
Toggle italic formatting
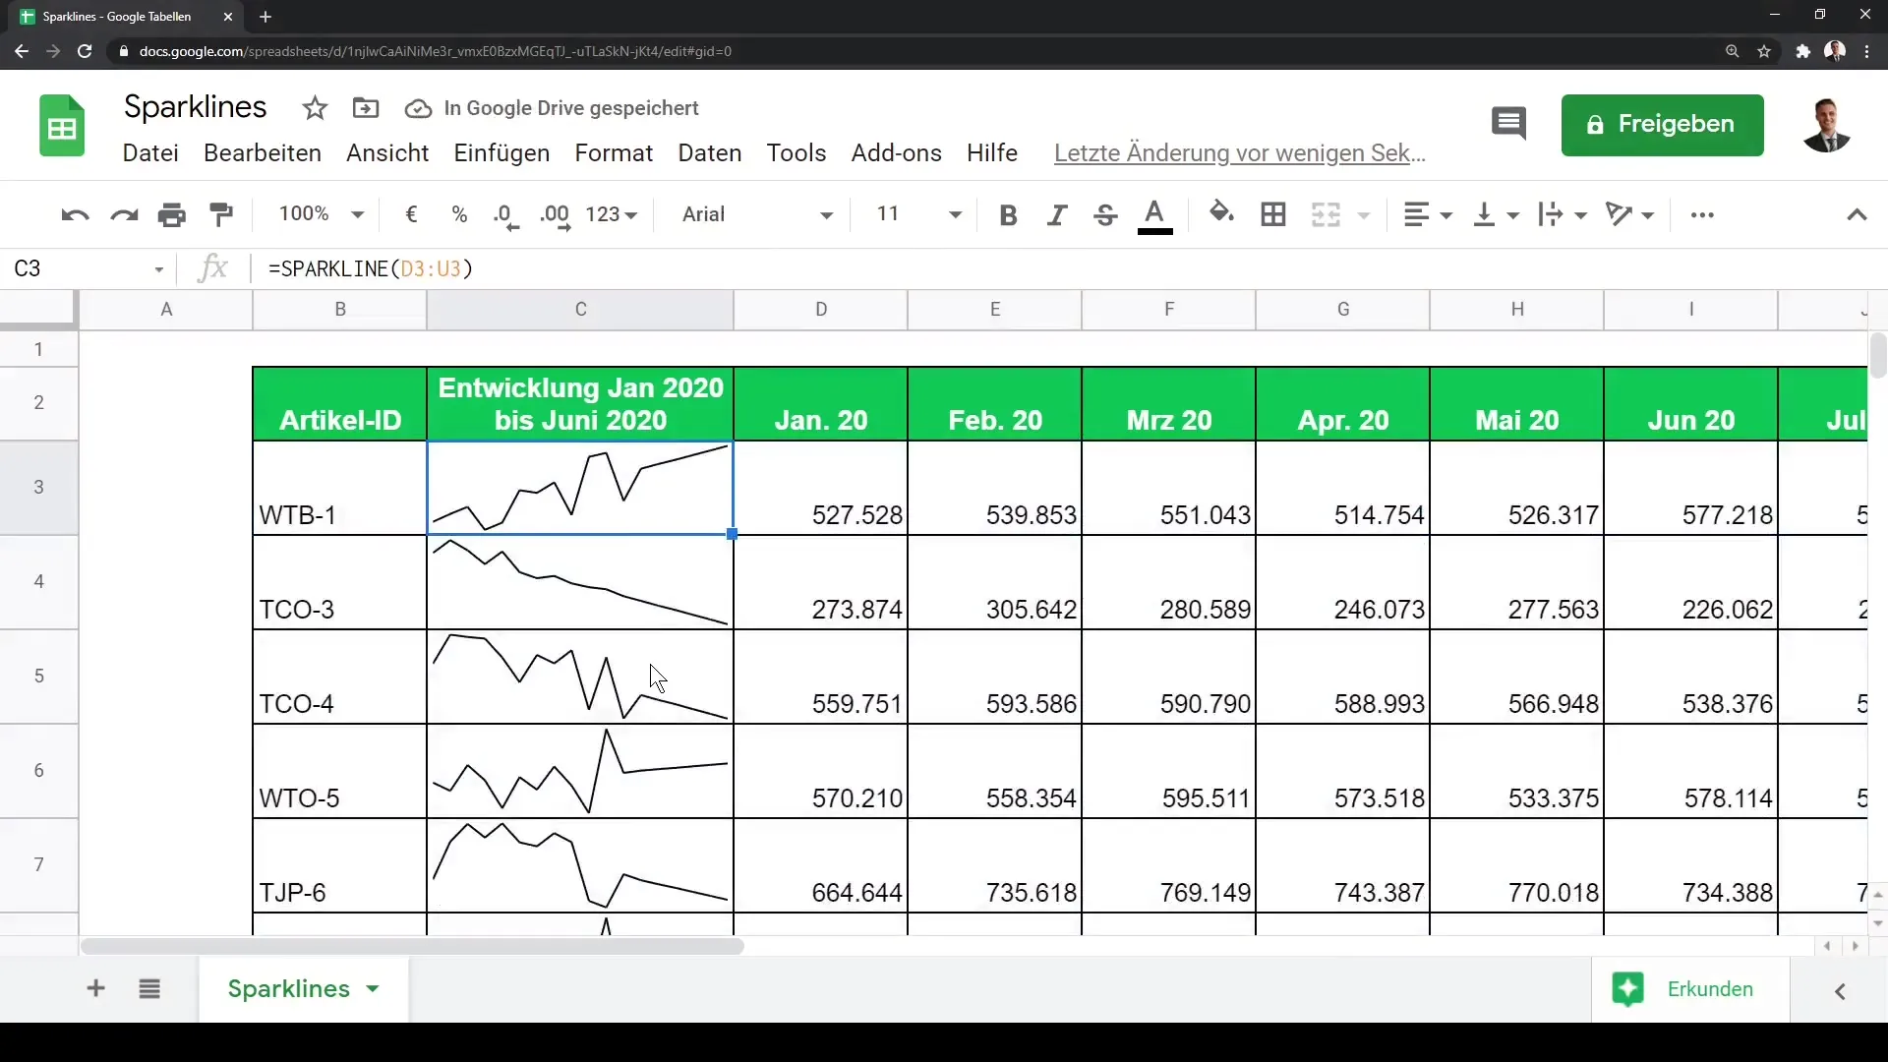point(1057,215)
